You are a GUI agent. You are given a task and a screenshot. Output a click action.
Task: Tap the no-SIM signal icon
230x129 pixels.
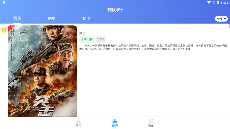click(x=214, y=3)
